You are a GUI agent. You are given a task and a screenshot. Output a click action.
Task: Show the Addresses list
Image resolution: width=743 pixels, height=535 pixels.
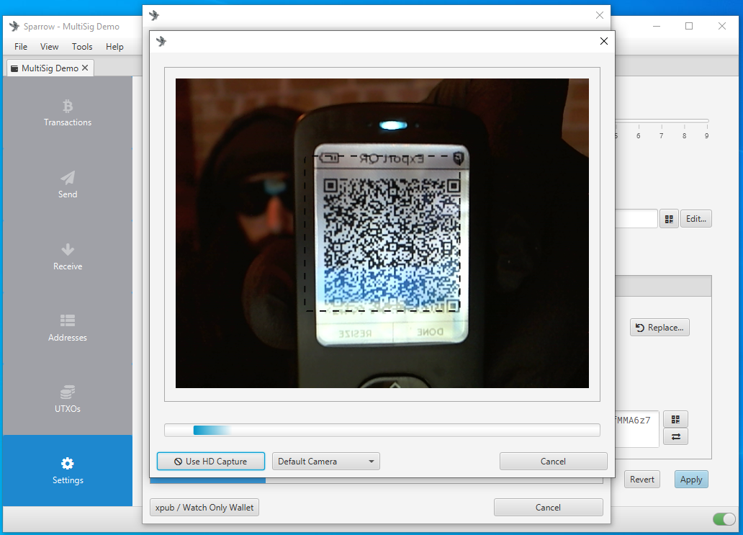click(x=67, y=328)
